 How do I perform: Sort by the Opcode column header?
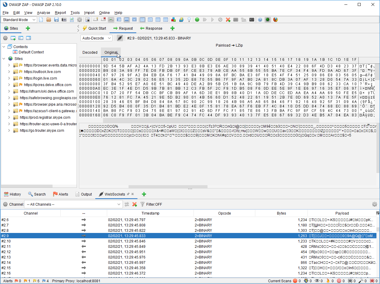(x=224, y=213)
